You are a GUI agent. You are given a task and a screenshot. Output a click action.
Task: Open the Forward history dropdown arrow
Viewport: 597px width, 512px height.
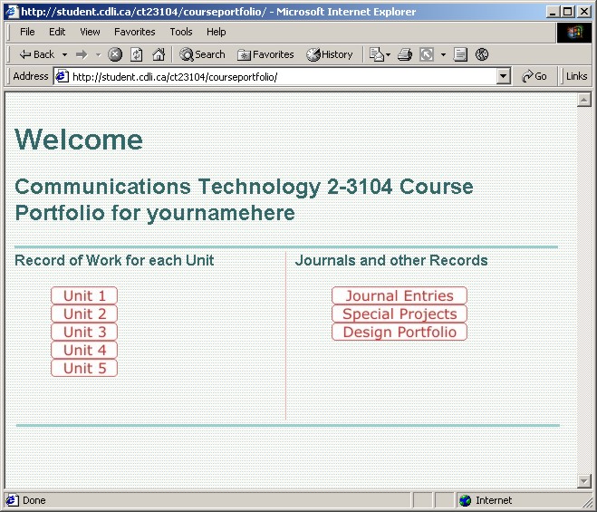click(98, 55)
